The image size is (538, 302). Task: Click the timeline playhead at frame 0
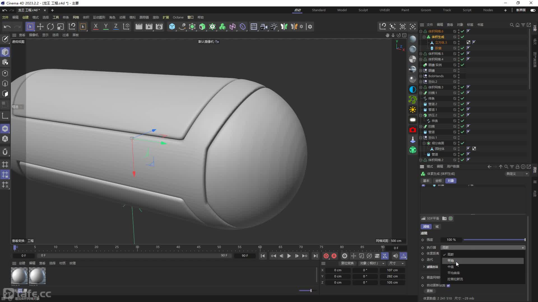(15, 247)
